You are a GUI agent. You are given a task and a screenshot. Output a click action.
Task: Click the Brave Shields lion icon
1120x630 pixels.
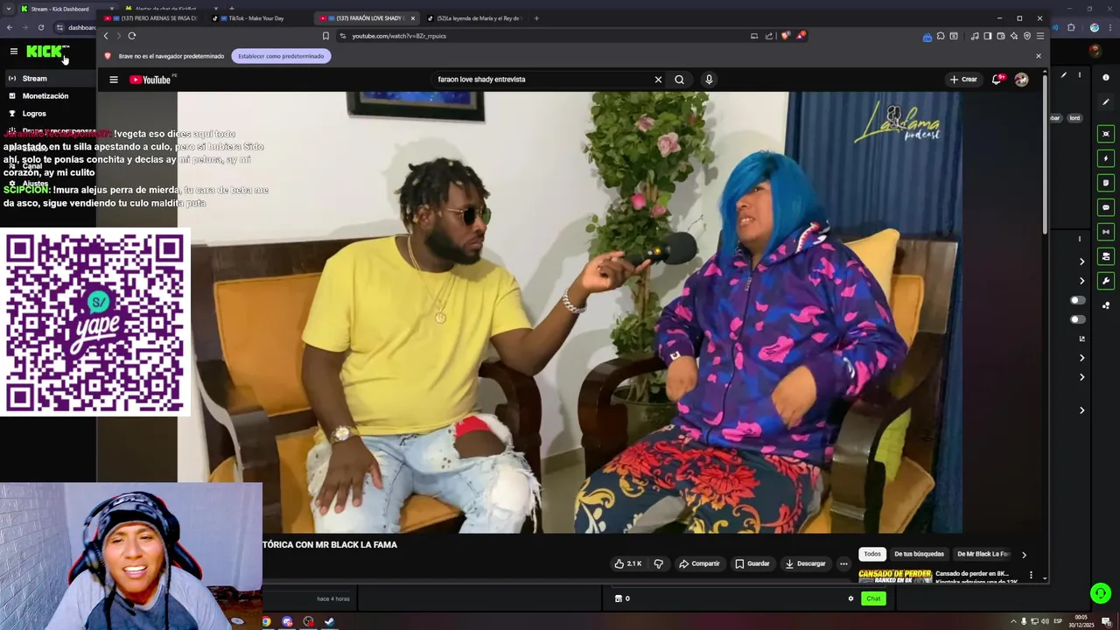(786, 36)
